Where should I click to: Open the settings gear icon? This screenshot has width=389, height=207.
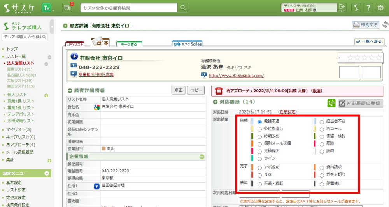tap(380, 8)
